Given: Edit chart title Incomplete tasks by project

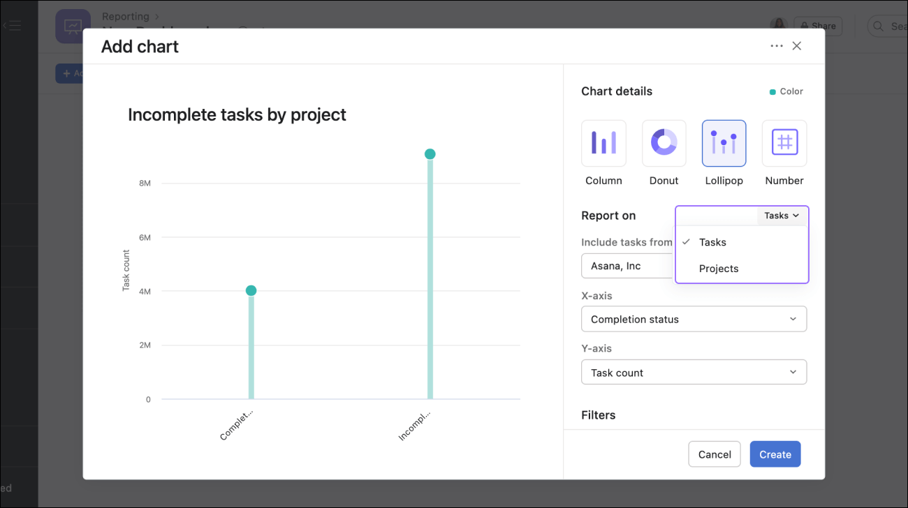Looking at the screenshot, I should 237,114.
